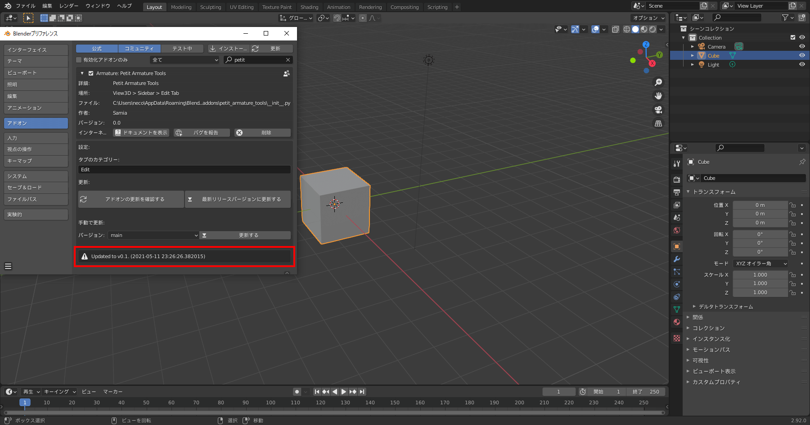Select rendered viewport shading sphere icon

pos(652,29)
